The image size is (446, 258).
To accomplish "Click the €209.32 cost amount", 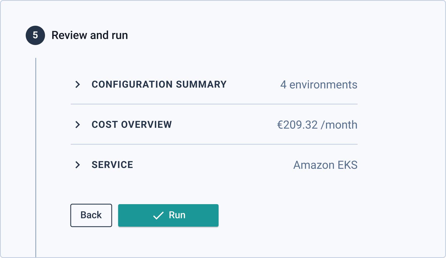I will point(297,125).
